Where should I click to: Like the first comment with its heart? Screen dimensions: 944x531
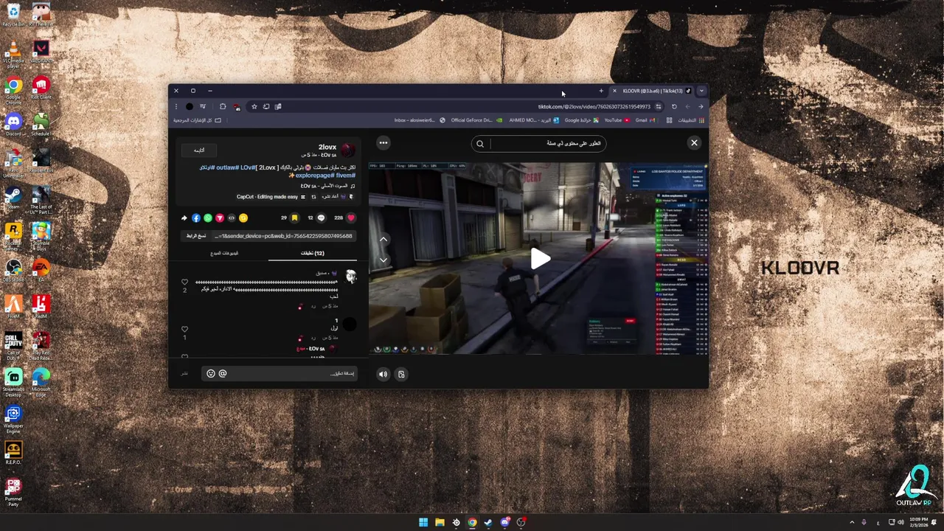point(185,282)
